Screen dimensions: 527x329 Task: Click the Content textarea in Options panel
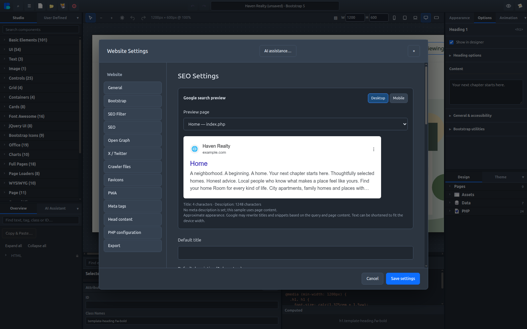pyautogui.click(x=486, y=92)
